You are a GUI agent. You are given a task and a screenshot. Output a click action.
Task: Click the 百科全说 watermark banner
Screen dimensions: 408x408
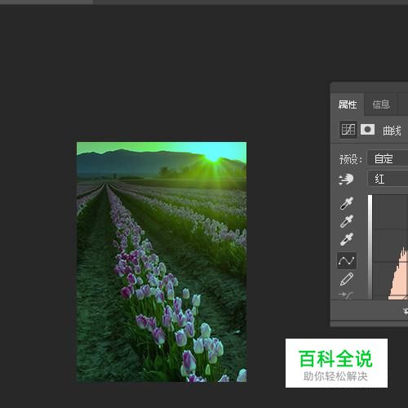coord(336,363)
